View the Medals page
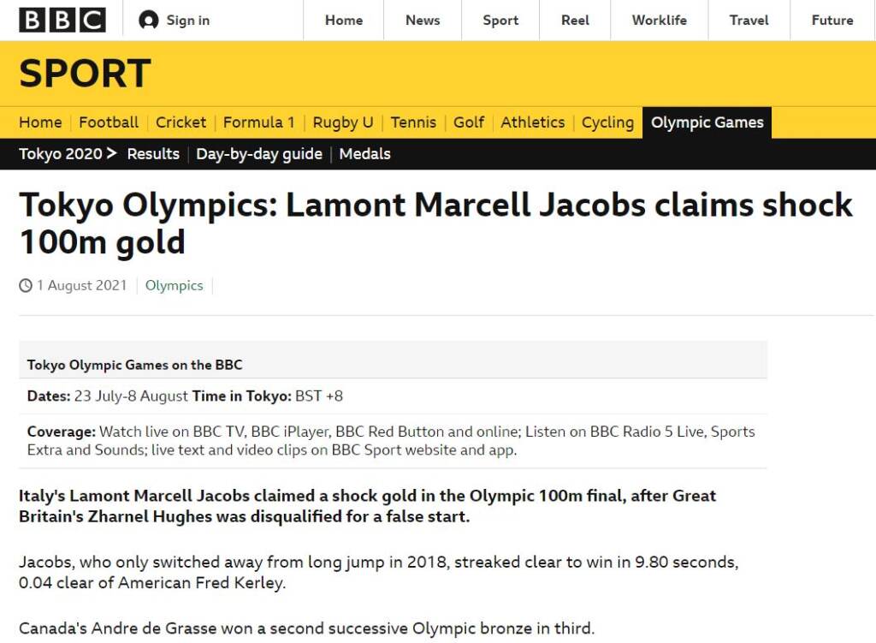This screenshot has height=643, width=876. pyautogui.click(x=364, y=154)
